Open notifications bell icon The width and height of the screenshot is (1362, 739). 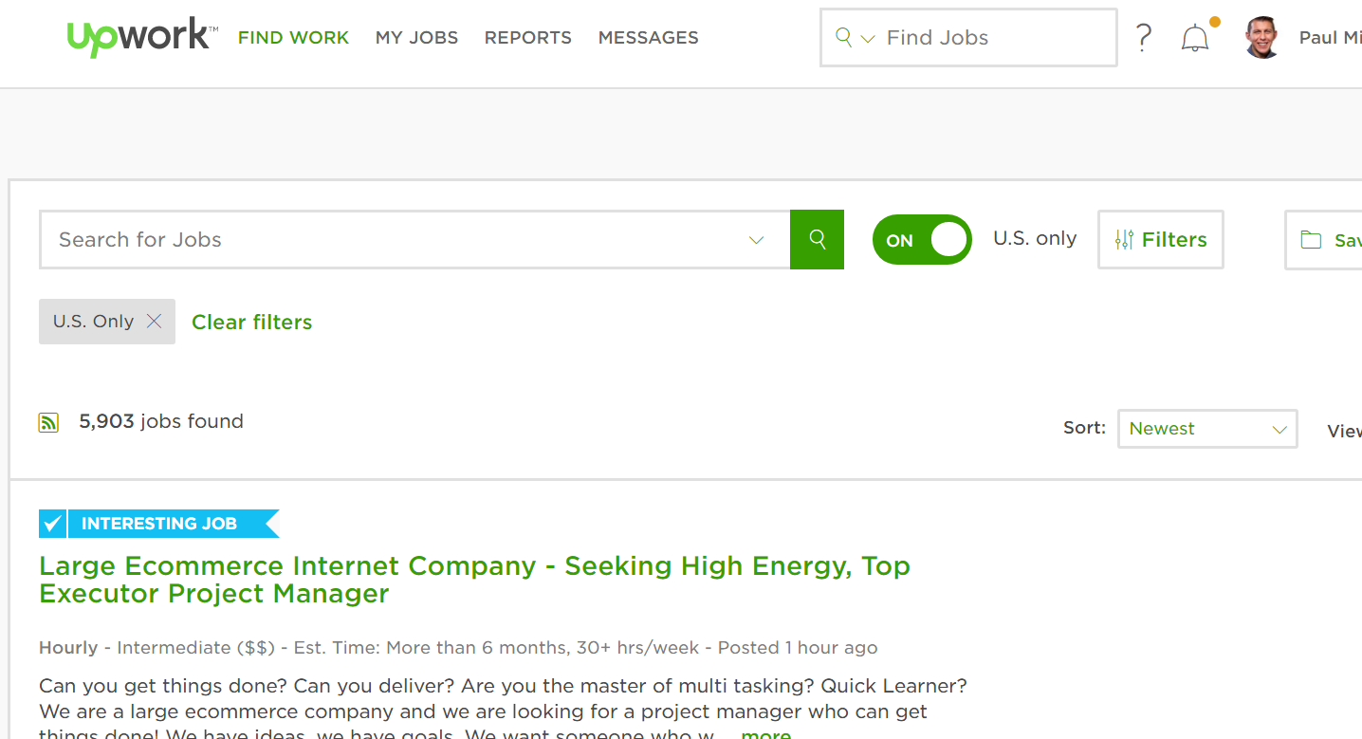pyautogui.click(x=1195, y=38)
